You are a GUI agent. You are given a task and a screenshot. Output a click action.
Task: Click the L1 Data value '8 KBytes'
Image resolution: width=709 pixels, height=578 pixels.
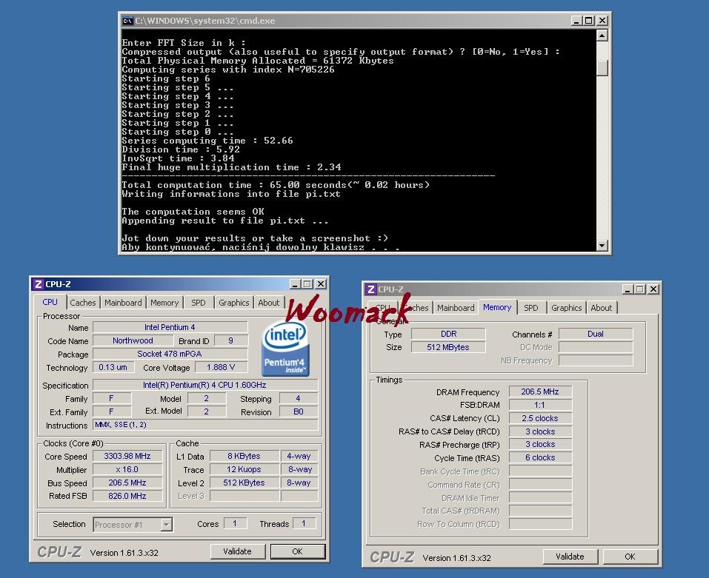tap(244, 456)
